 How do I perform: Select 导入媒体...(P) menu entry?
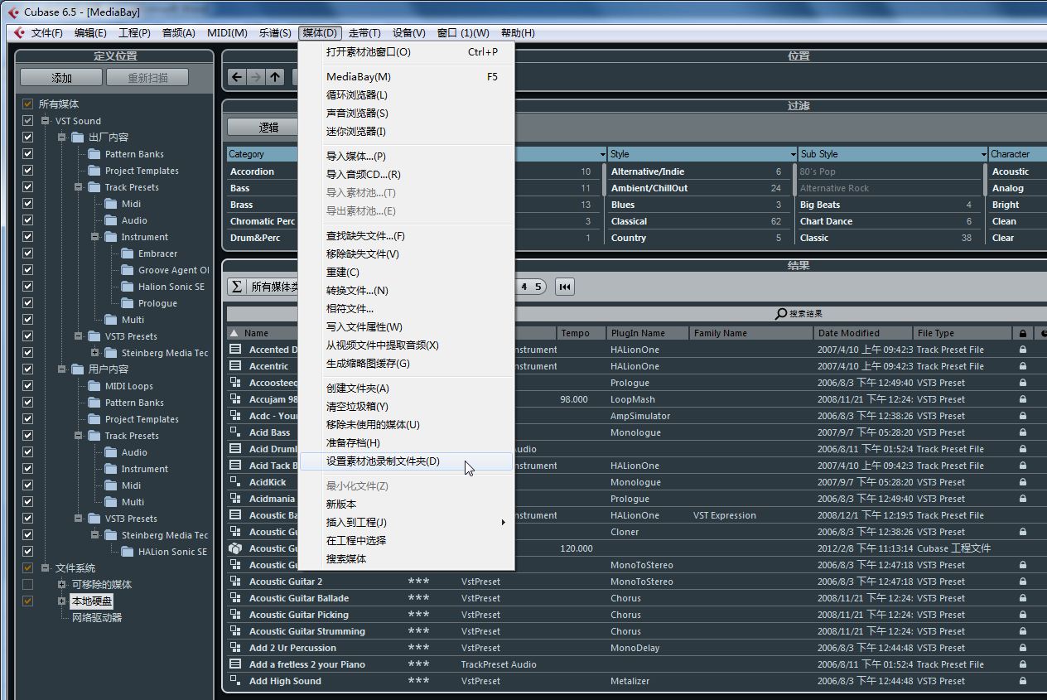click(407, 157)
